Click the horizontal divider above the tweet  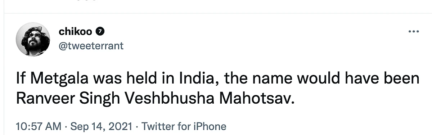coord(218,14)
